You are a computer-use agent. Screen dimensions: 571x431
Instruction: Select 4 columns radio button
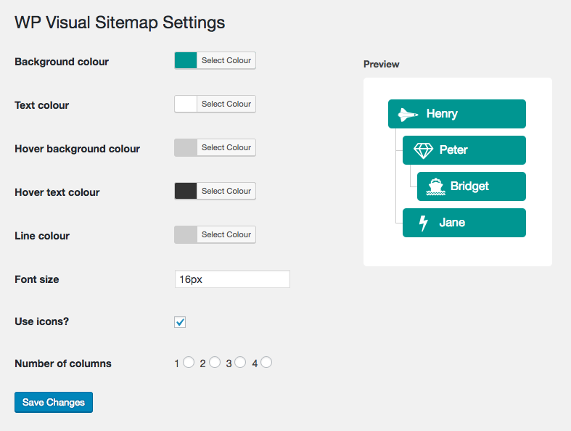[x=266, y=363]
